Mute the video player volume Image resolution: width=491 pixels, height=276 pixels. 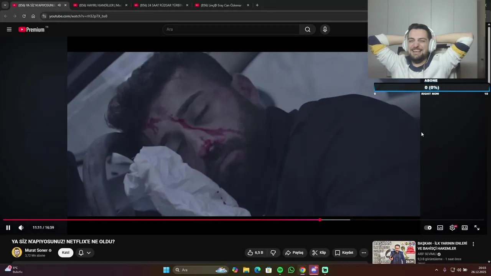[21, 228]
